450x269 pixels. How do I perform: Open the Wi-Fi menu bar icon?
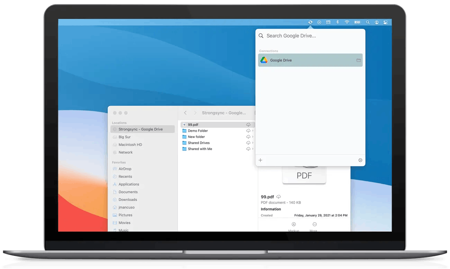[347, 22]
